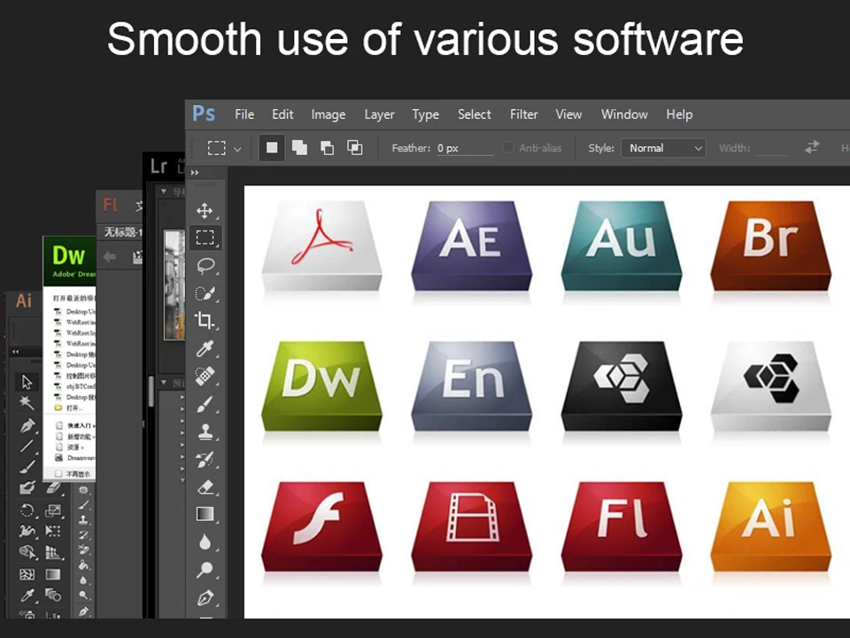Expand the marquee tool preset arrow
Image resolution: width=850 pixels, height=638 pixels.
[237, 149]
